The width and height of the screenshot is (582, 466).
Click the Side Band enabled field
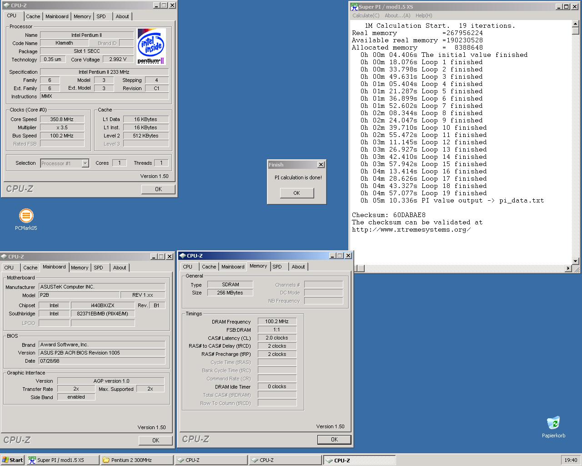pyautogui.click(x=76, y=397)
